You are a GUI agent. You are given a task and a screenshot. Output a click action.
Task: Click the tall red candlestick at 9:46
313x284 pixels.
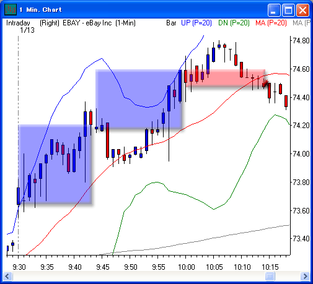pyautogui.click(x=107, y=140)
